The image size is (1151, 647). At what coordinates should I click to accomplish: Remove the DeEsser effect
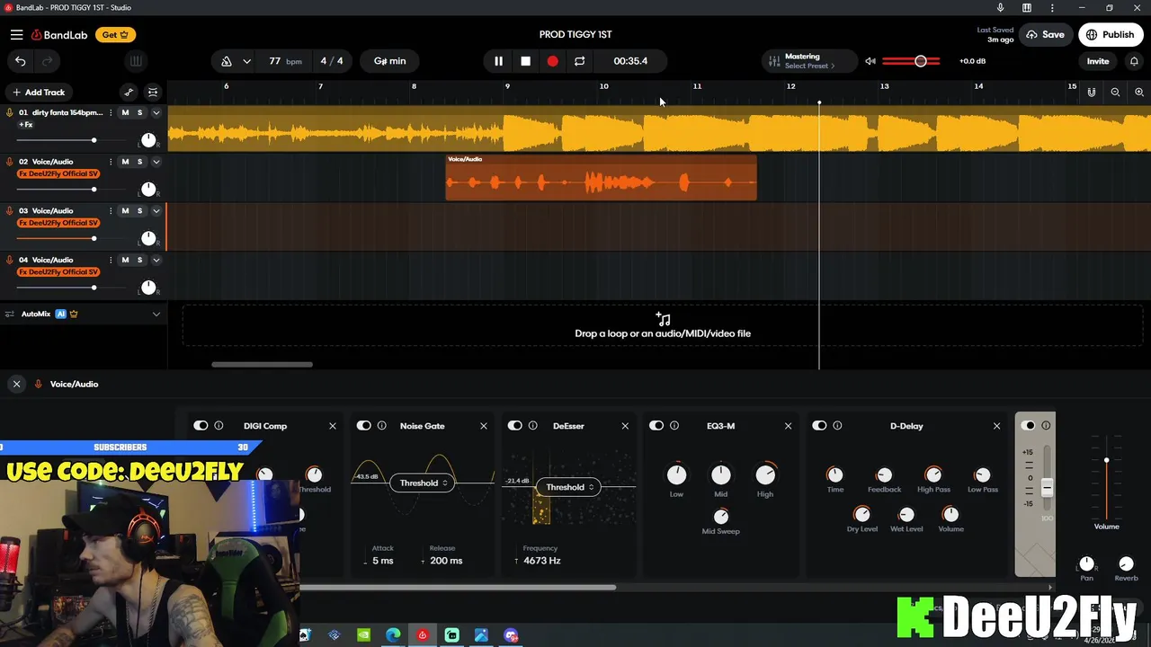[625, 426]
